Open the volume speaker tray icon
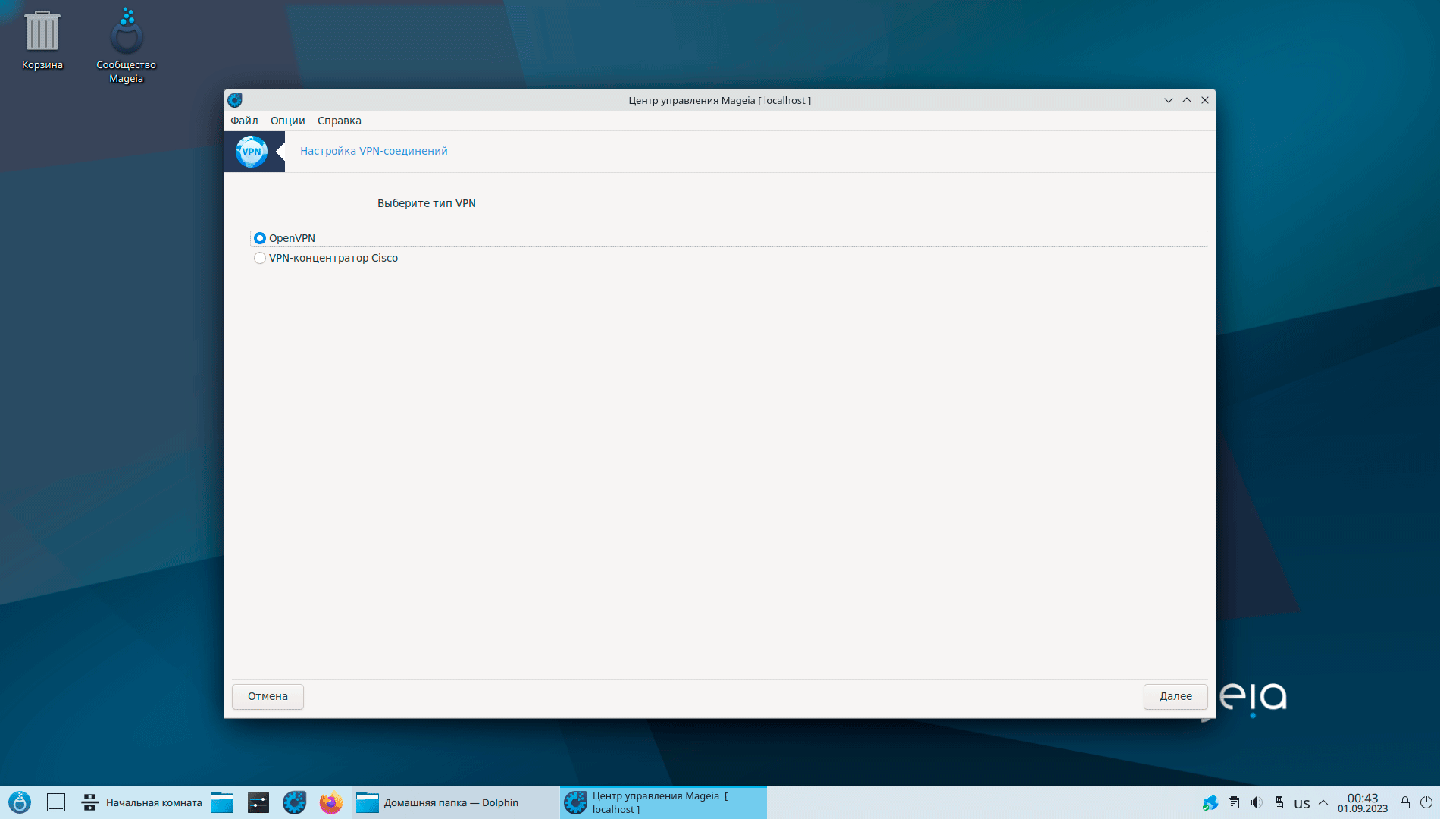 pos(1257,802)
